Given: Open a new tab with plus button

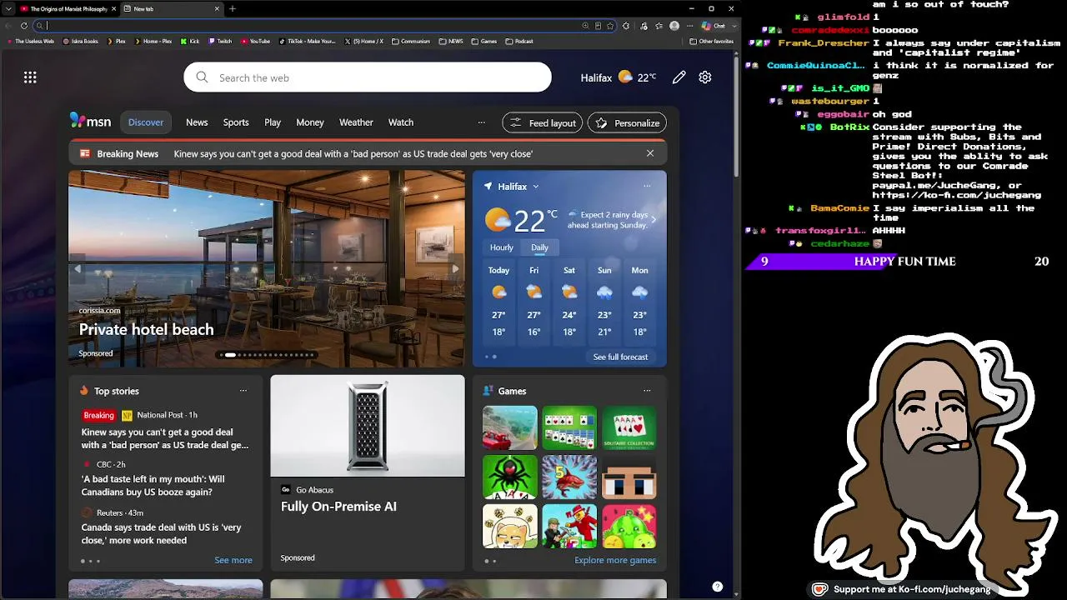Looking at the screenshot, I should tap(233, 9).
